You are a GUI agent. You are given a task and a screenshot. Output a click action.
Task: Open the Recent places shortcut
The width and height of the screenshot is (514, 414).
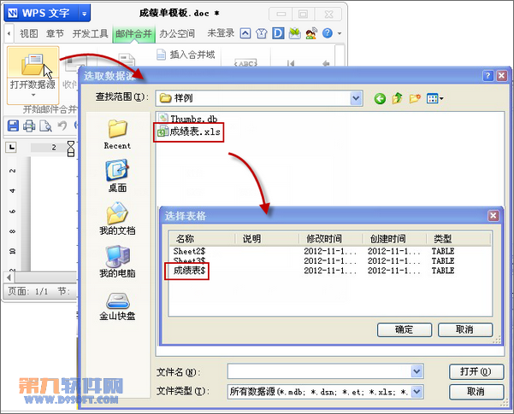(117, 135)
